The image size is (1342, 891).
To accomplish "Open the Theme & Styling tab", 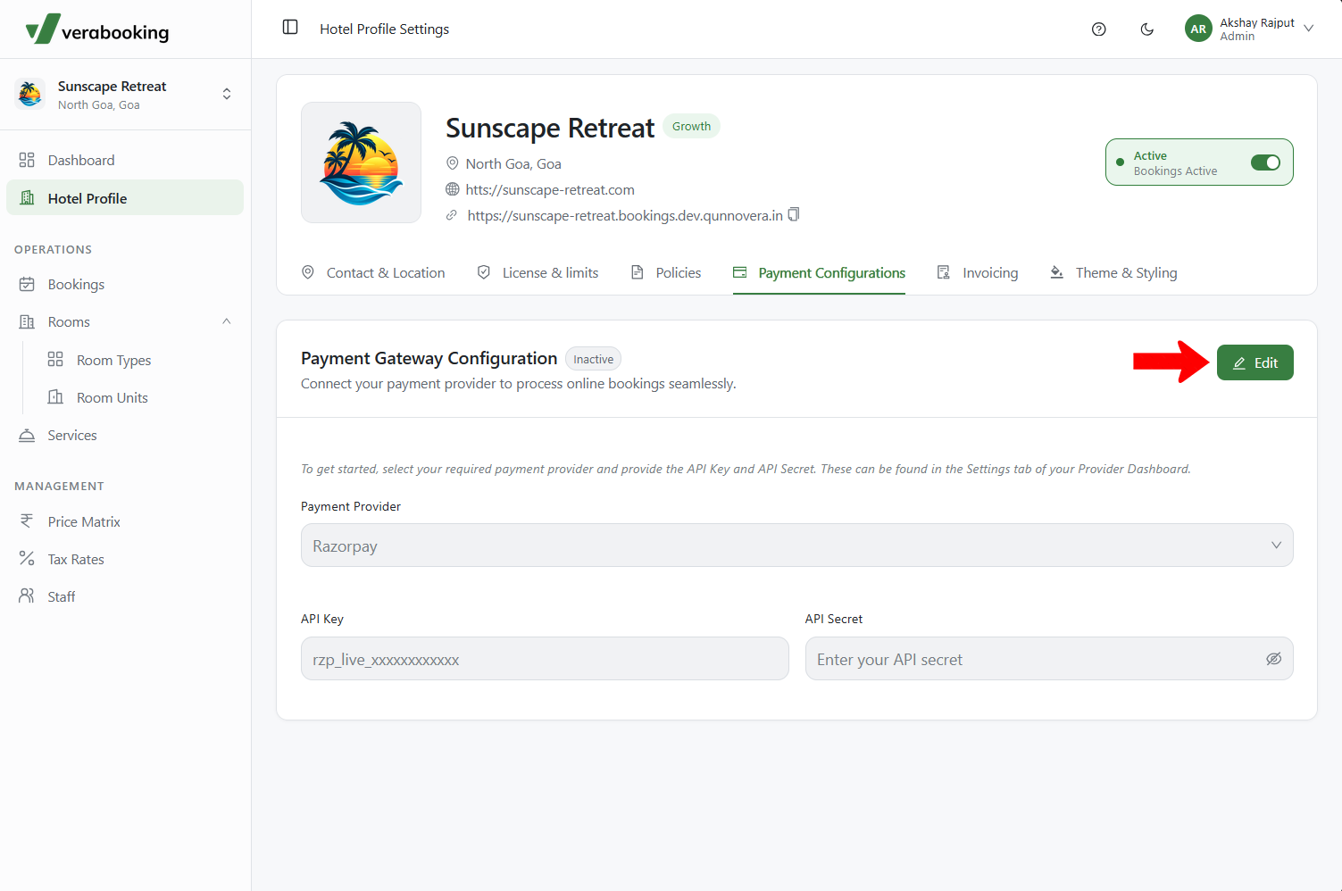I will [1113, 273].
